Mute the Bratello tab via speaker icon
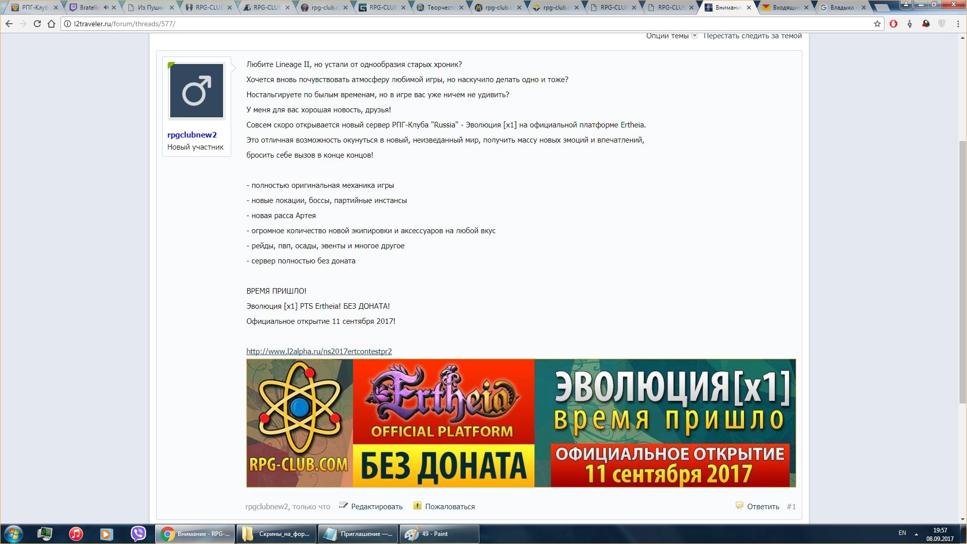 pyautogui.click(x=106, y=8)
